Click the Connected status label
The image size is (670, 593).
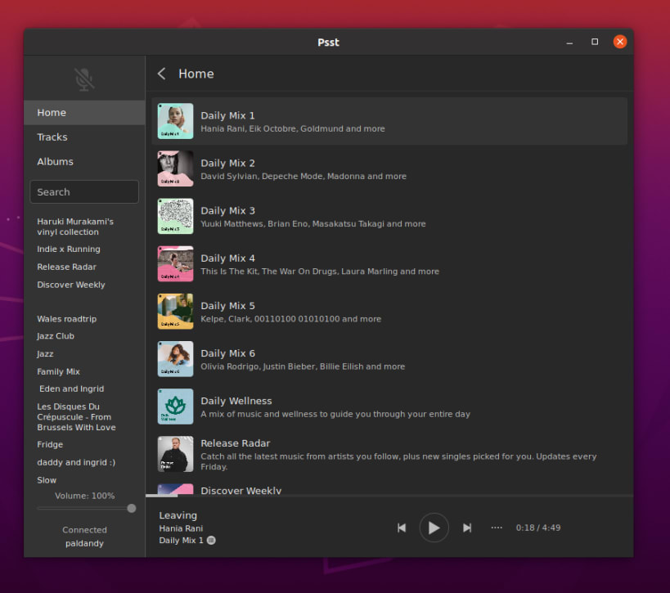84,530
